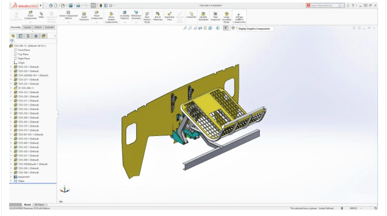Switch to the Sketch tab
The width and height of the screenshot is (387, 216).
38,27
